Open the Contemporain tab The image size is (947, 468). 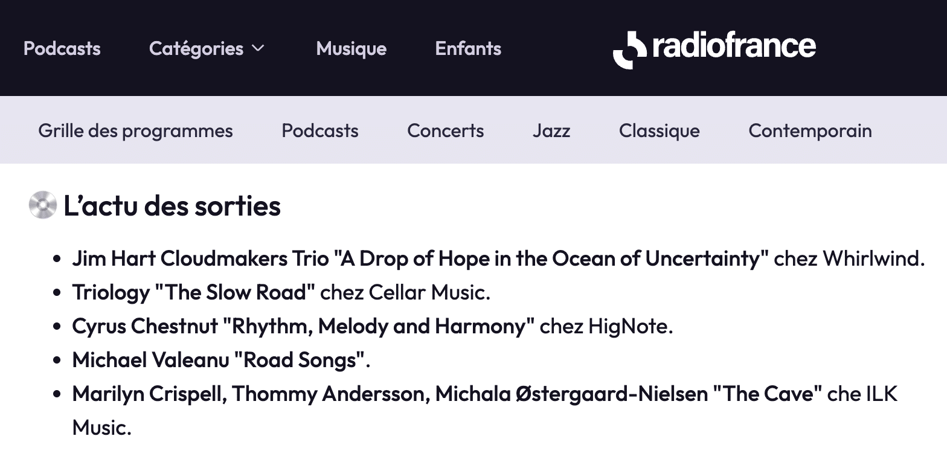point(811,130)
